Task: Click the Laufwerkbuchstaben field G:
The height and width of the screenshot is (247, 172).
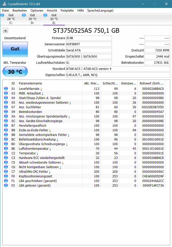Action: [89, 63]
